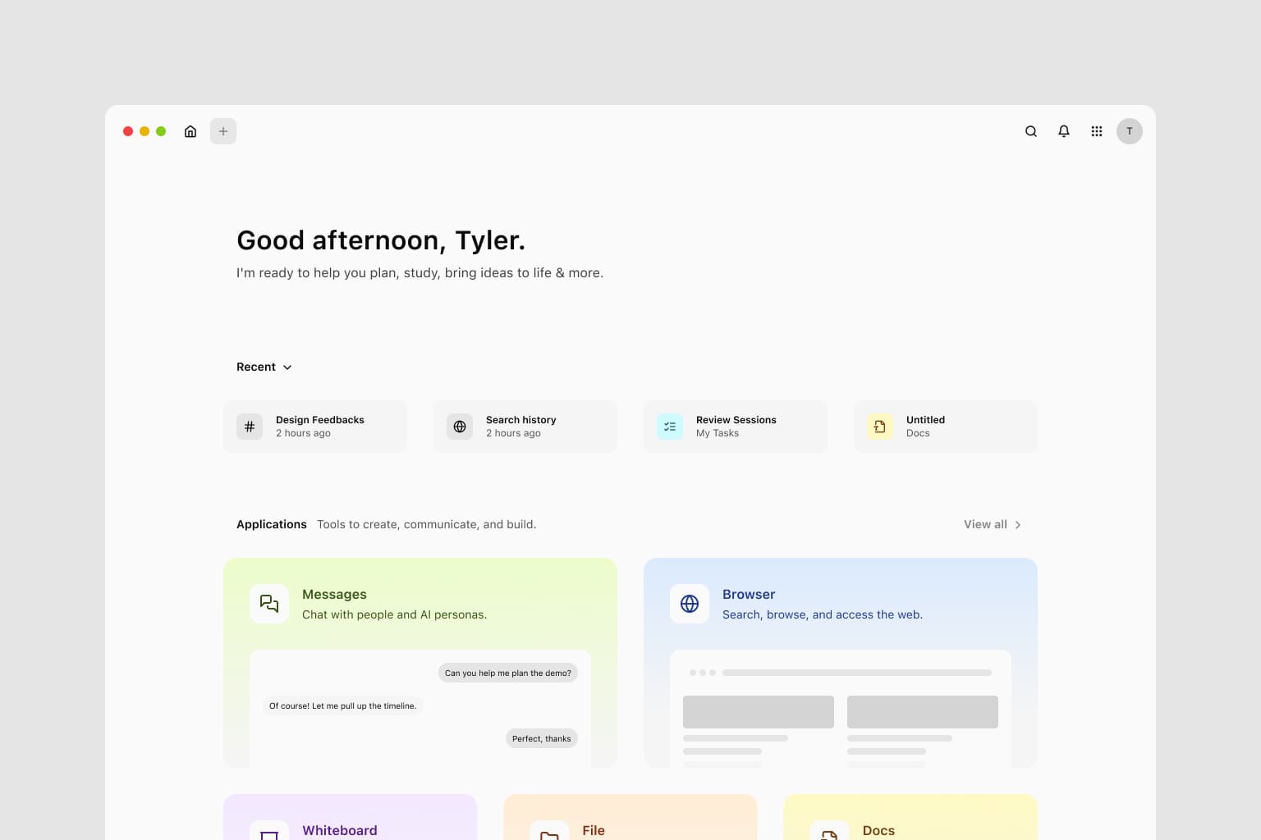The height and width of the screenshot is (840, 1261).
Task: Open Tyler's profile avatar
Action: 1130,131
